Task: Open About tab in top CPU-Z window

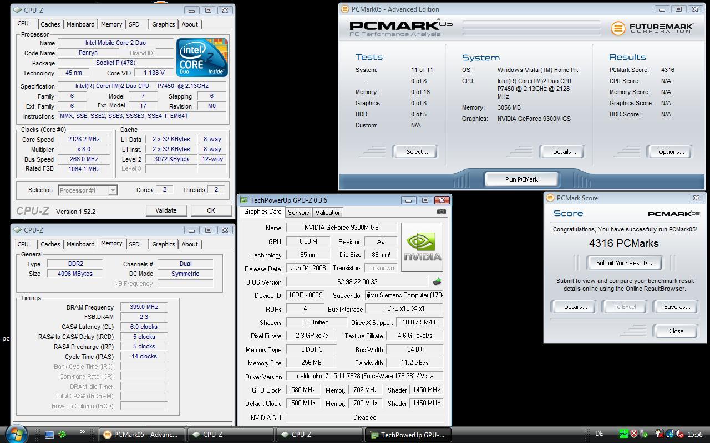Action: pyautogui.click(x=190, y=24)
